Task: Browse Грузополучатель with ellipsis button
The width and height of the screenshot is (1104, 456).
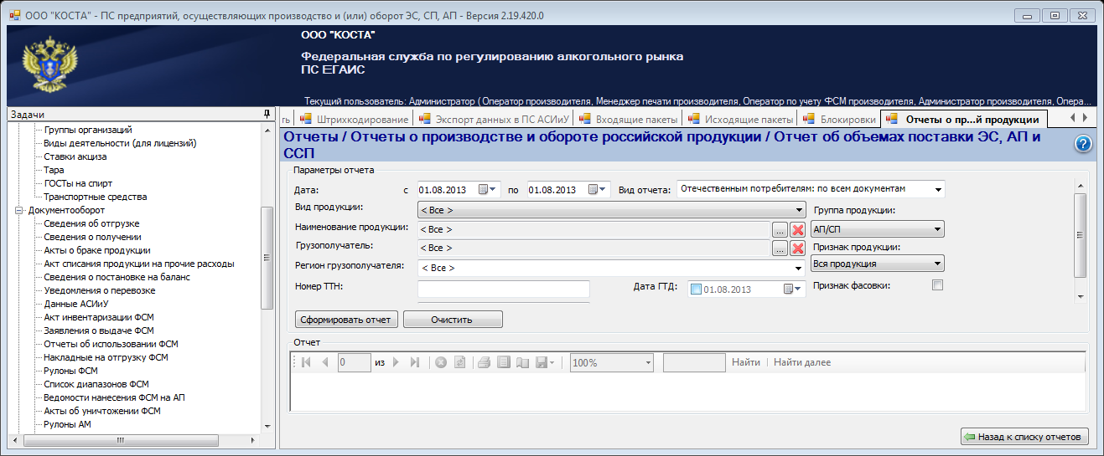Action: coord(780,248)
